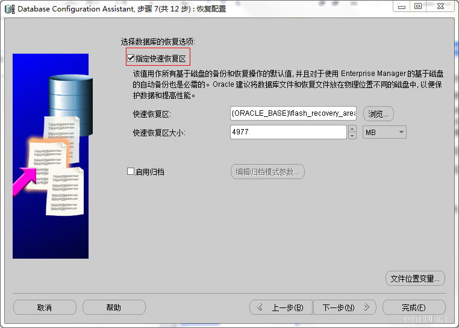Enable the 启用归档 checkbox
This screenshot has width=459, height=328.
click(x=131, y=171)
